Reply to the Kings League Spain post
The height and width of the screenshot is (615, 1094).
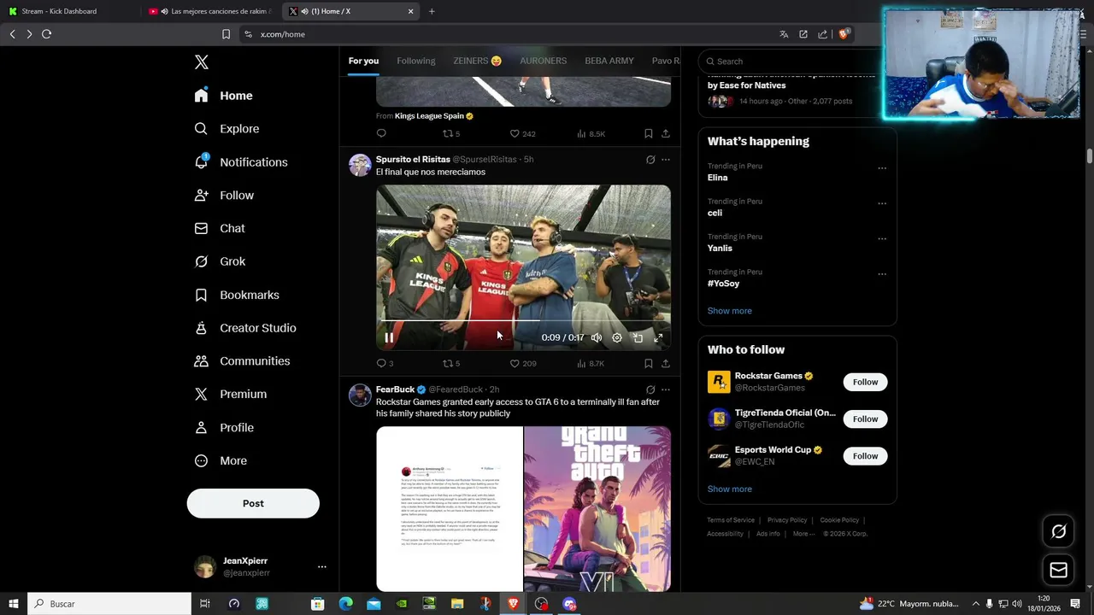pyautogui.click(x=381, y=134)
